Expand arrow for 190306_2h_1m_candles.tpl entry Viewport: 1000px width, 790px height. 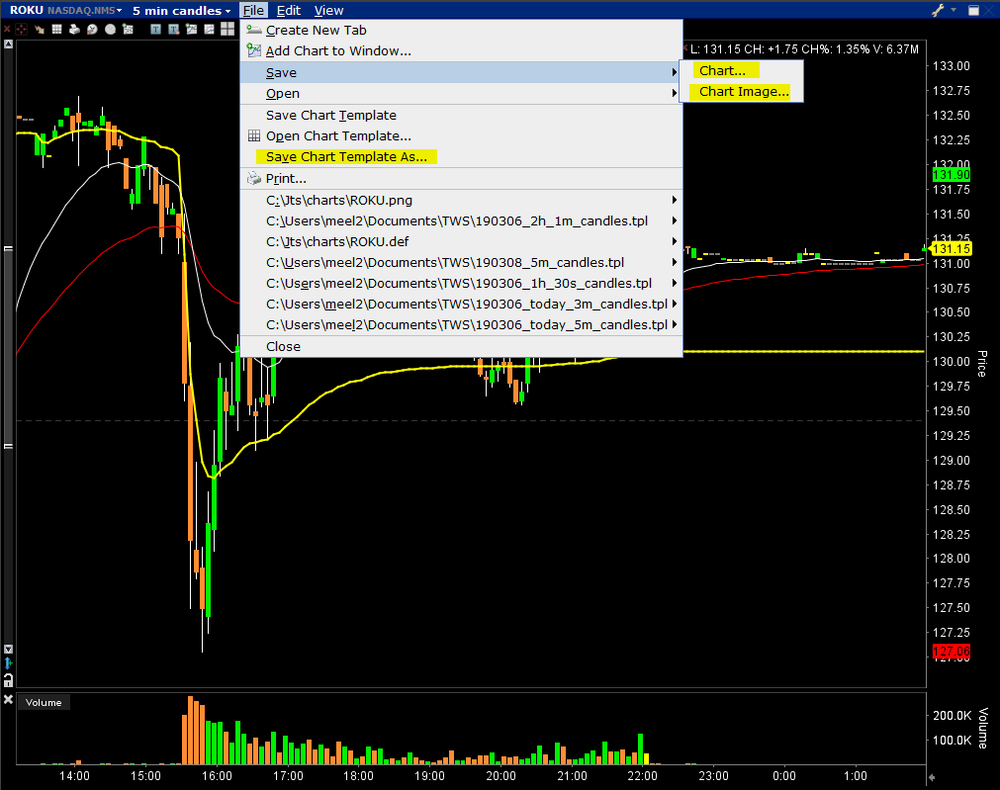675,221
